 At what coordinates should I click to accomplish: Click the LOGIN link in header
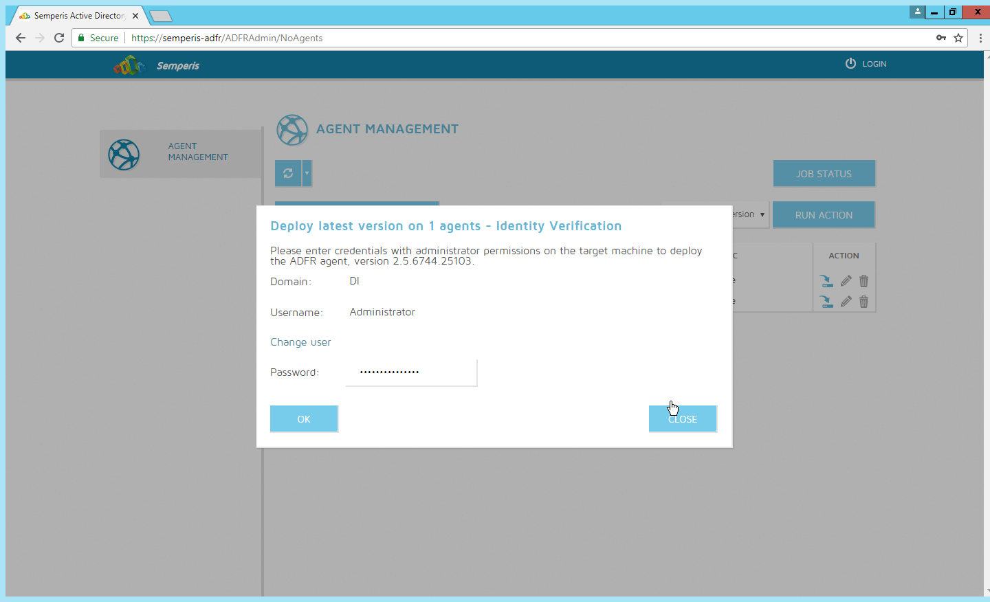pyautogui.click(x=866, y=64)
